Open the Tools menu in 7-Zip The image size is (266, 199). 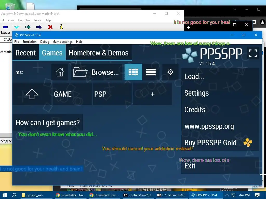37,20
